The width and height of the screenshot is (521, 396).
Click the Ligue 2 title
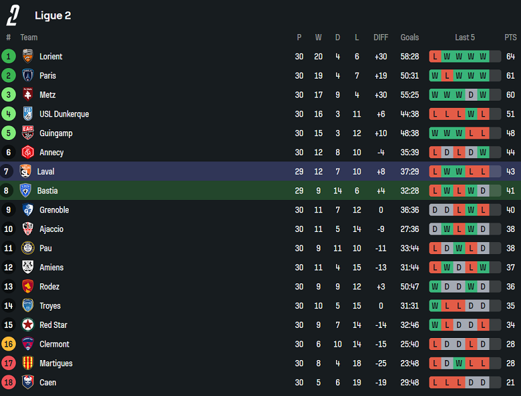[53, 15]
